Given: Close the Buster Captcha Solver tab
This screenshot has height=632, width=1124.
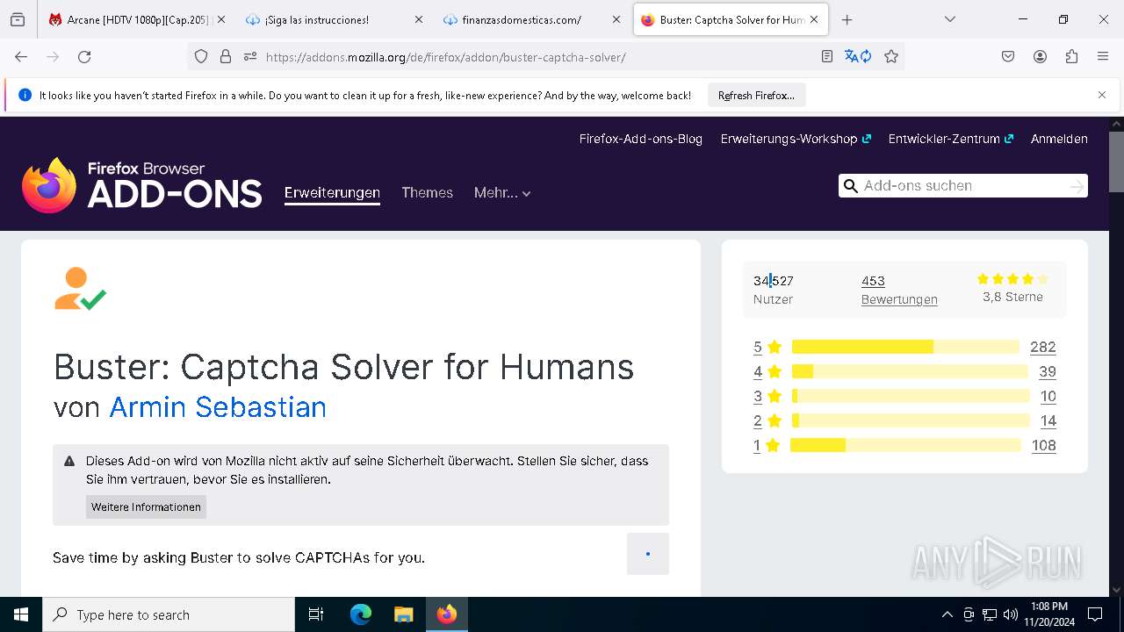Looking at the screenshot, I should pyautogui.click(x=814, y=19).
